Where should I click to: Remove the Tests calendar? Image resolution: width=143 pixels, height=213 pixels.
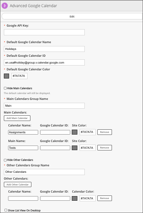coord(104,148)
